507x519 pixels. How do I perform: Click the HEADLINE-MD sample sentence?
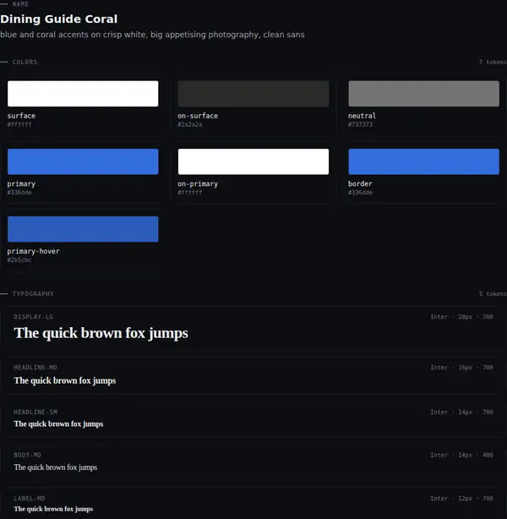(65, 381)
